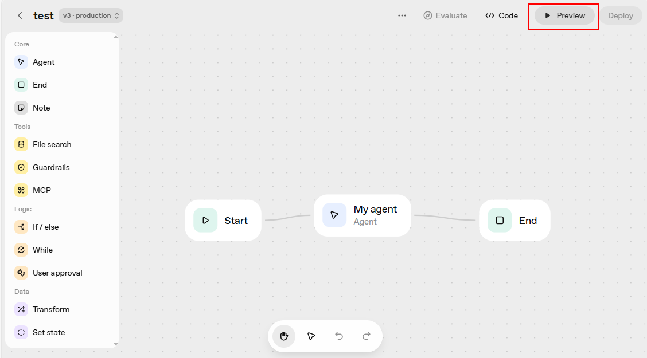Select the Guardrails shield icon
This screenshot has width=647, height=358.
pyautogui.click(x=21, y=167)
